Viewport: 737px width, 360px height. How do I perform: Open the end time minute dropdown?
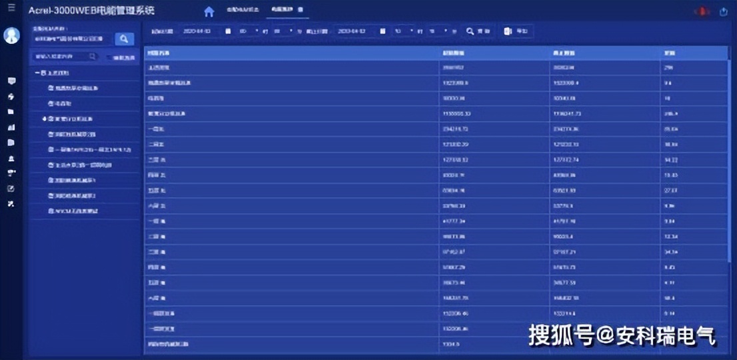click(x=438, y=31)
